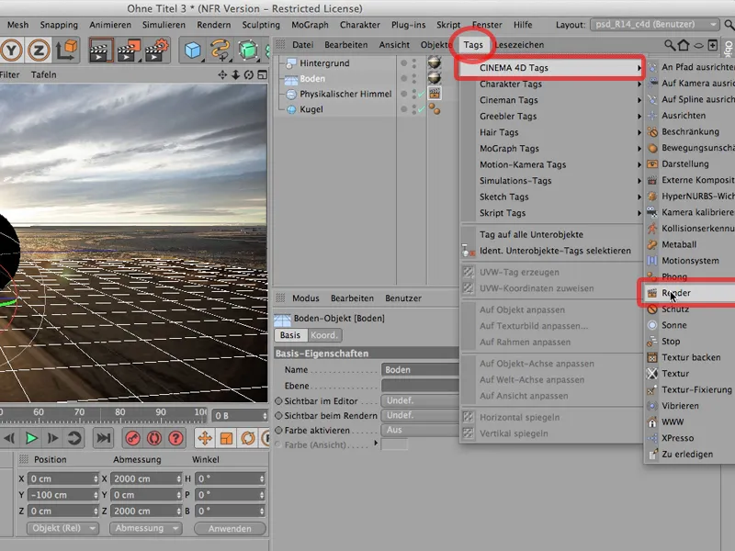
Task: Jump to end of animation
Action: pyautogui.click(x=103, y=438)
